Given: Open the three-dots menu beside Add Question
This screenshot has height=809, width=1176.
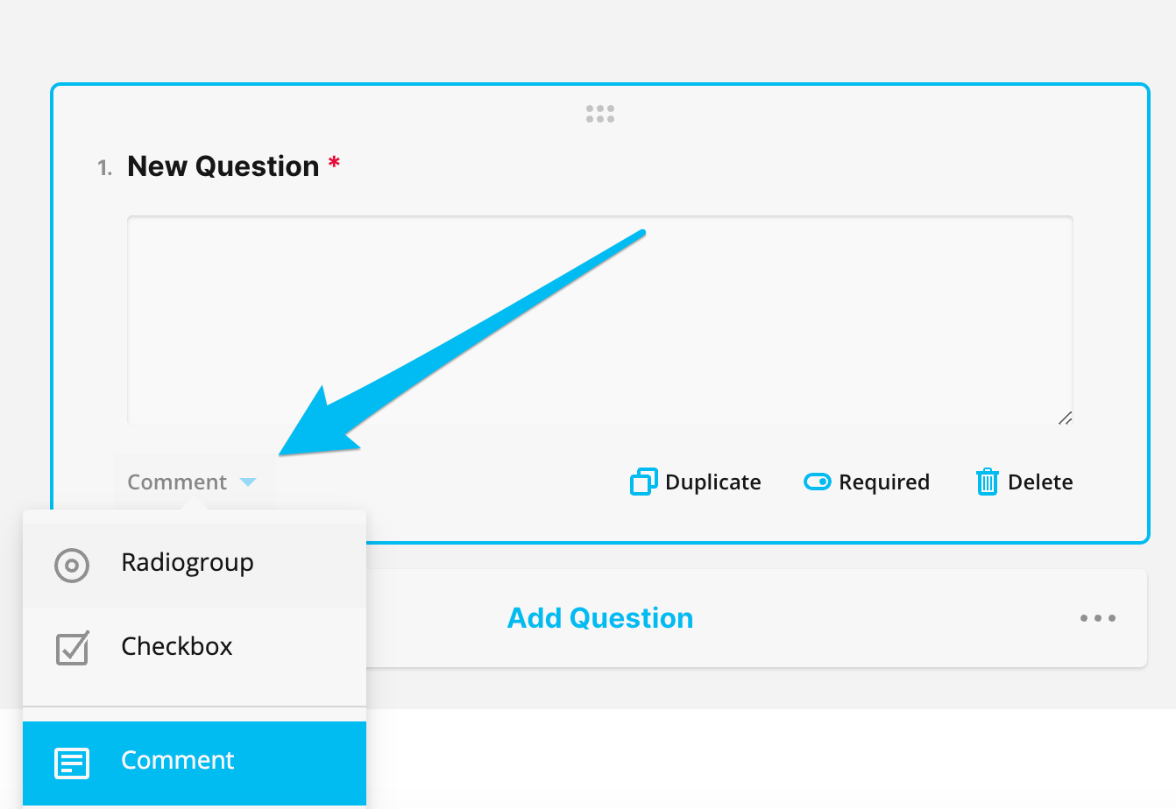Looking at the screenshot, I should (1098, 618).
